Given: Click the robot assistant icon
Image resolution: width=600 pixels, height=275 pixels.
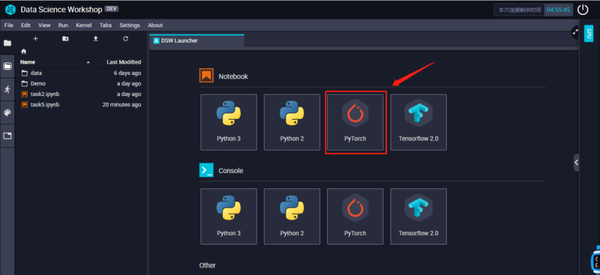Looking at the screenshot, I should click(x=596, y=259).
